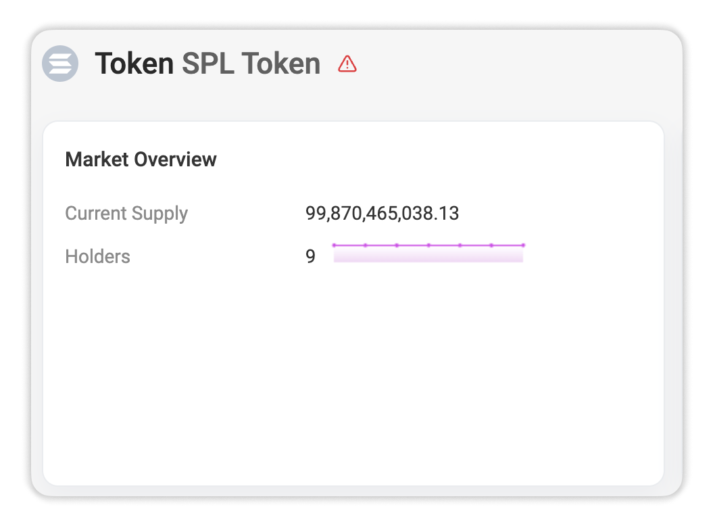
Task: Select the last data point on Holders sparkline
Action: pyautogui.click(x=523, y=245)
